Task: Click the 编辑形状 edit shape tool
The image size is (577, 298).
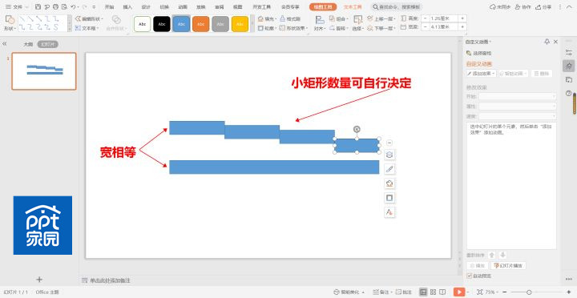Action: (90, 18)
